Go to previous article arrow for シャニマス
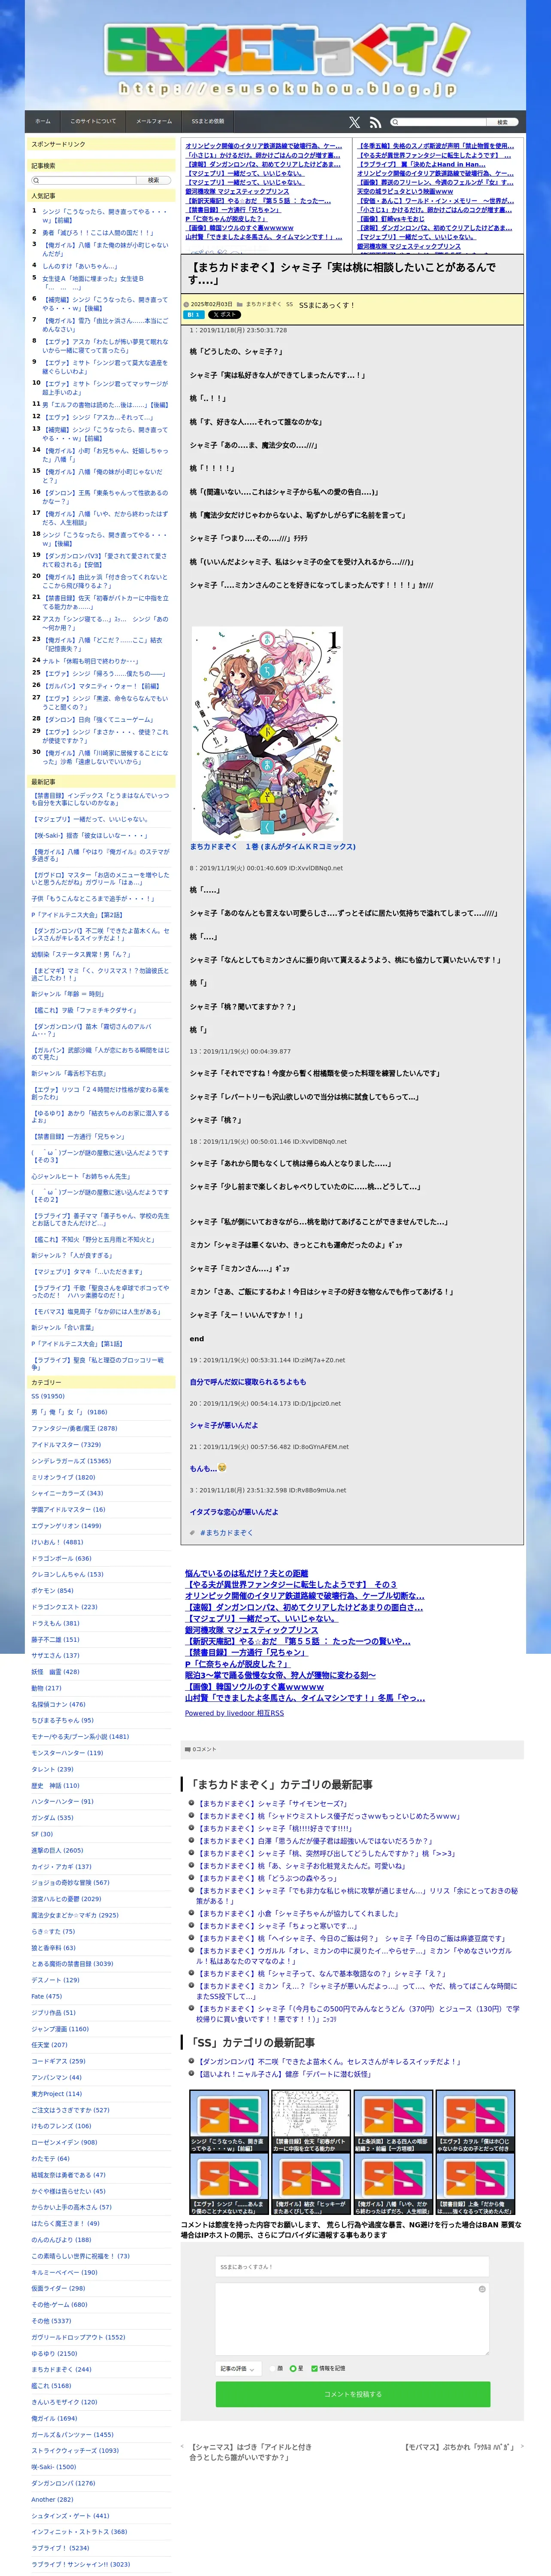The height and width of the screenshot is (2576, 551). click(182, 2446)
